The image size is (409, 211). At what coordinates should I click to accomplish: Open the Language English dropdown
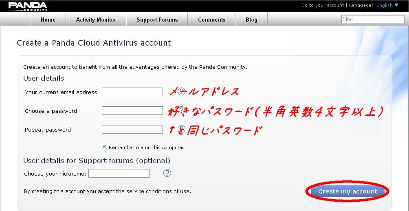click(x=387, y=5)
